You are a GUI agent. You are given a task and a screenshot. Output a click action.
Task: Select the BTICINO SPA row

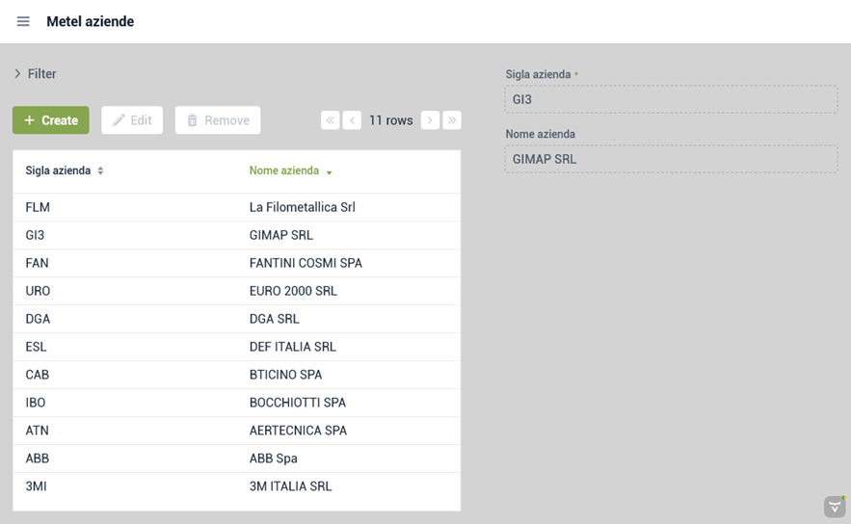pos(237,375)
